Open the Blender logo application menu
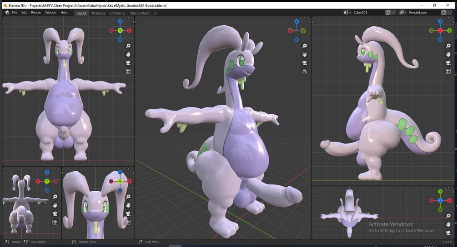 pos(7,13)
